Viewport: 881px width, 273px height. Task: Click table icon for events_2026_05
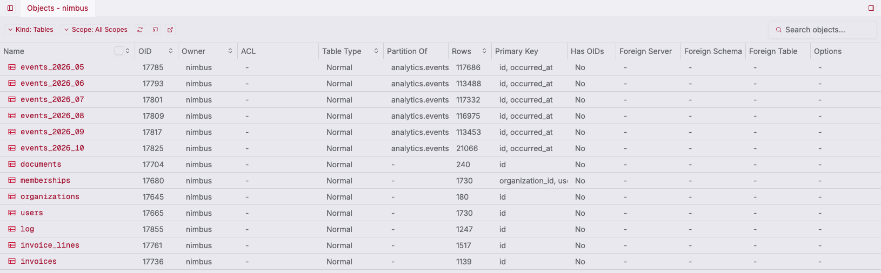[x=12, y=67]
